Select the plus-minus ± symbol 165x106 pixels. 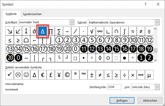coord(92,75)
